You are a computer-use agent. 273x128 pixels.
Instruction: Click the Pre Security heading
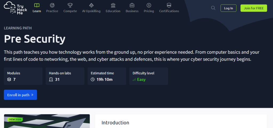pos(35,39)
